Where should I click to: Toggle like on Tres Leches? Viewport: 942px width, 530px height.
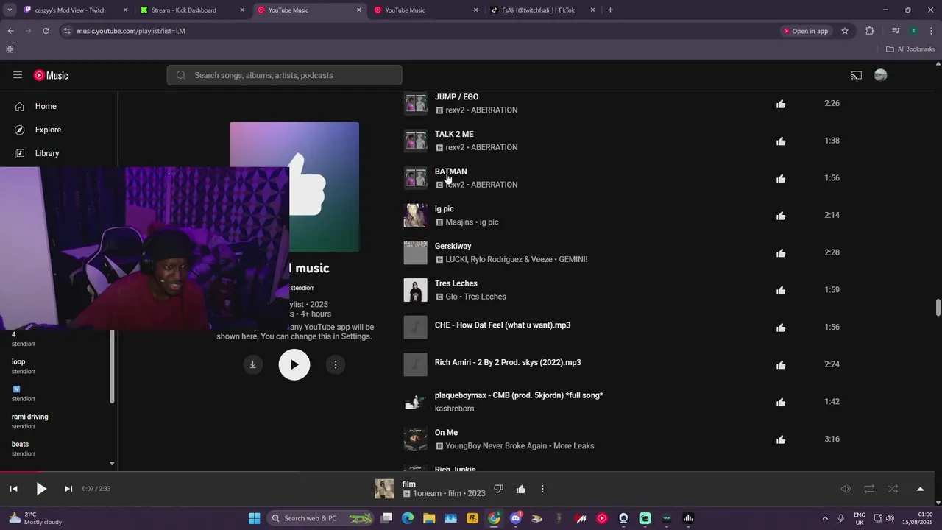point(781,290)
